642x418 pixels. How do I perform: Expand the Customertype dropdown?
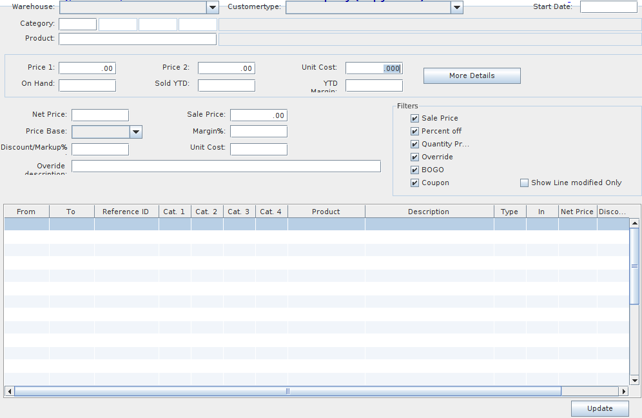coord(457,7)
